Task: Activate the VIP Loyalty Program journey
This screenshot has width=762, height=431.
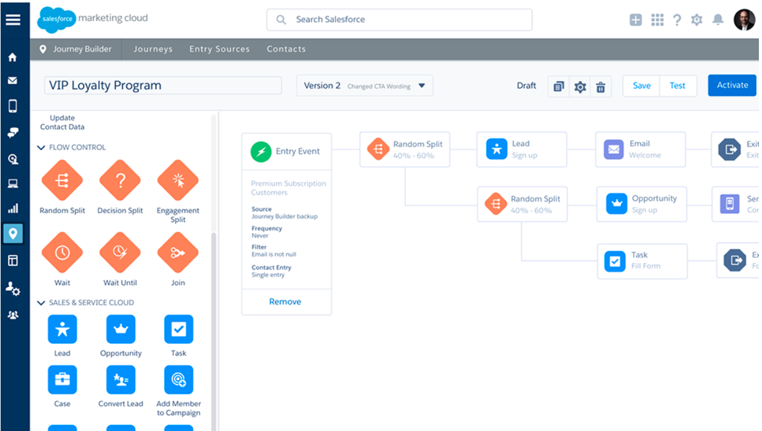Action: click(732, 85)
